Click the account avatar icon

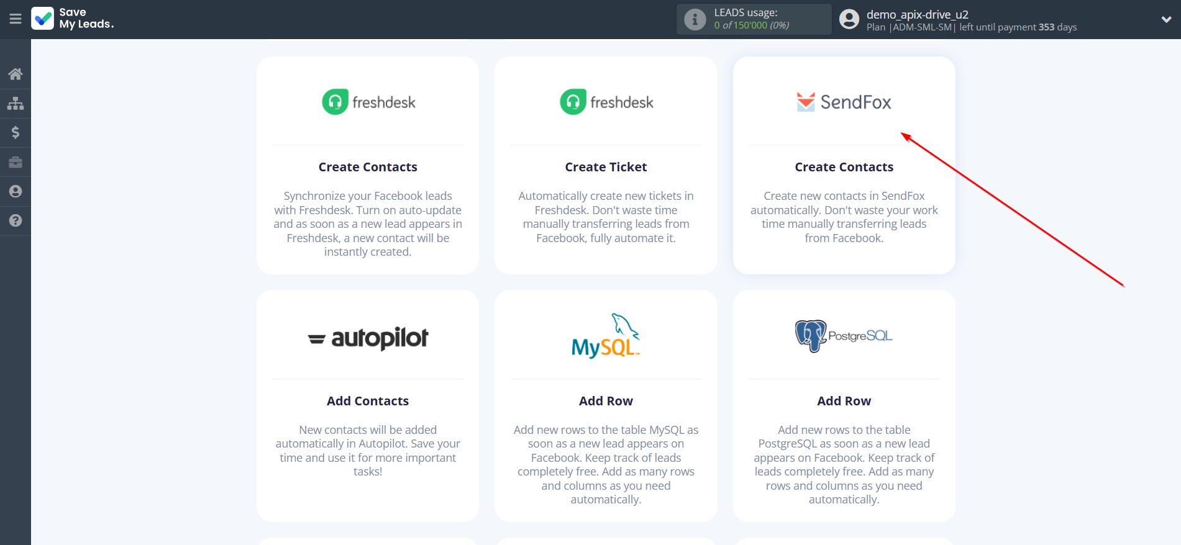click(849, 19)
